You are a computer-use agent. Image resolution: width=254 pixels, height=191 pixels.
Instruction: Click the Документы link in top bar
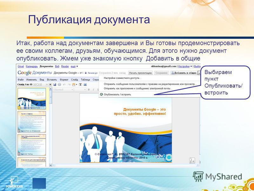[46, 67]
